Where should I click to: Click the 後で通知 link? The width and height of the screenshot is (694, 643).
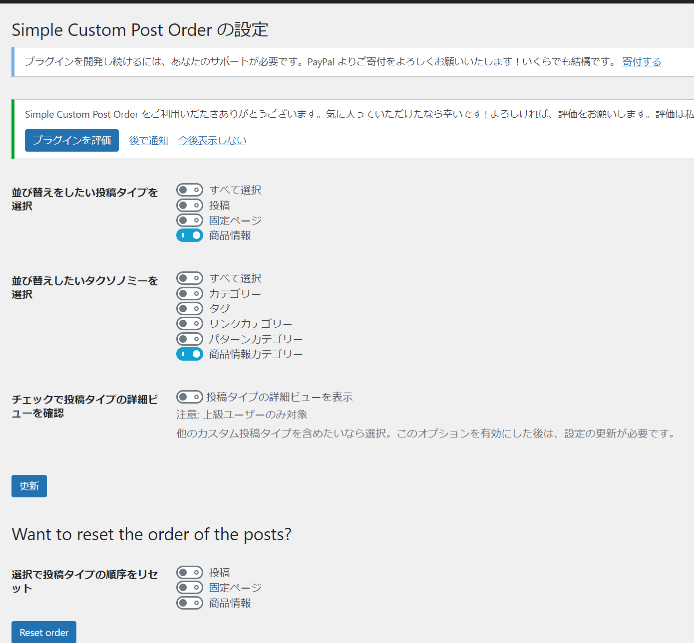tap(148, 140)
